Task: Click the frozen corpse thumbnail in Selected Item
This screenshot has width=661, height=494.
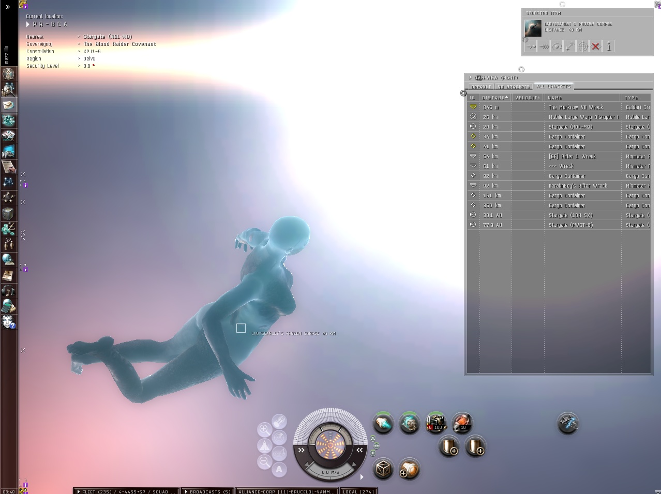Action: (533, 28)
